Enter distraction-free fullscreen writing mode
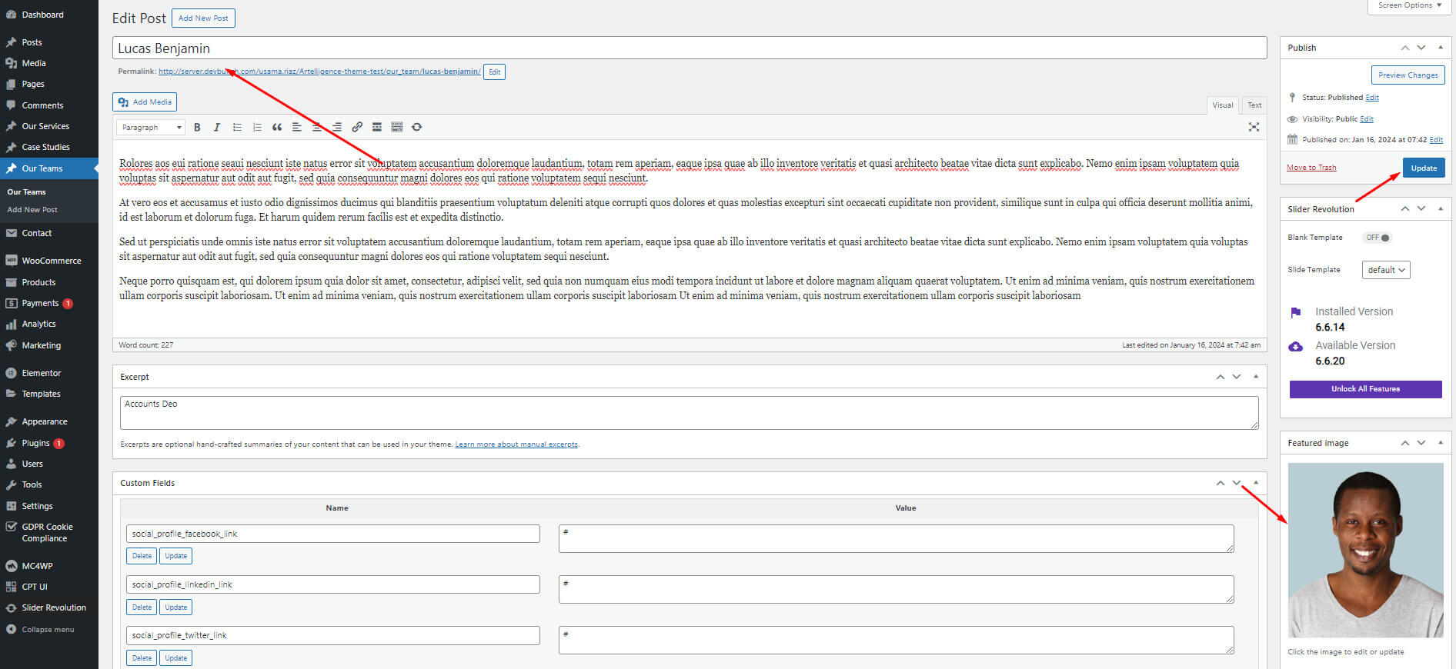Image resolution: width=1456 pixels, height=669 pixels. coord(1254,128)
